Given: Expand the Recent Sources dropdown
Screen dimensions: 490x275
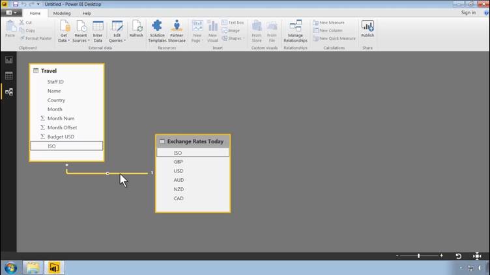Looking at the screenshot, I should [81, 40].
